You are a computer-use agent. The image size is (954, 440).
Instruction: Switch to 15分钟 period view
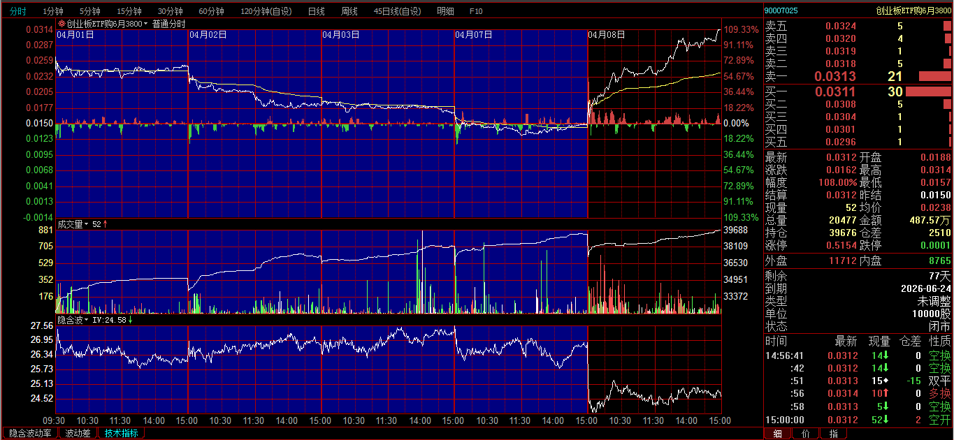pyautogui.click(x=129, y=11)
